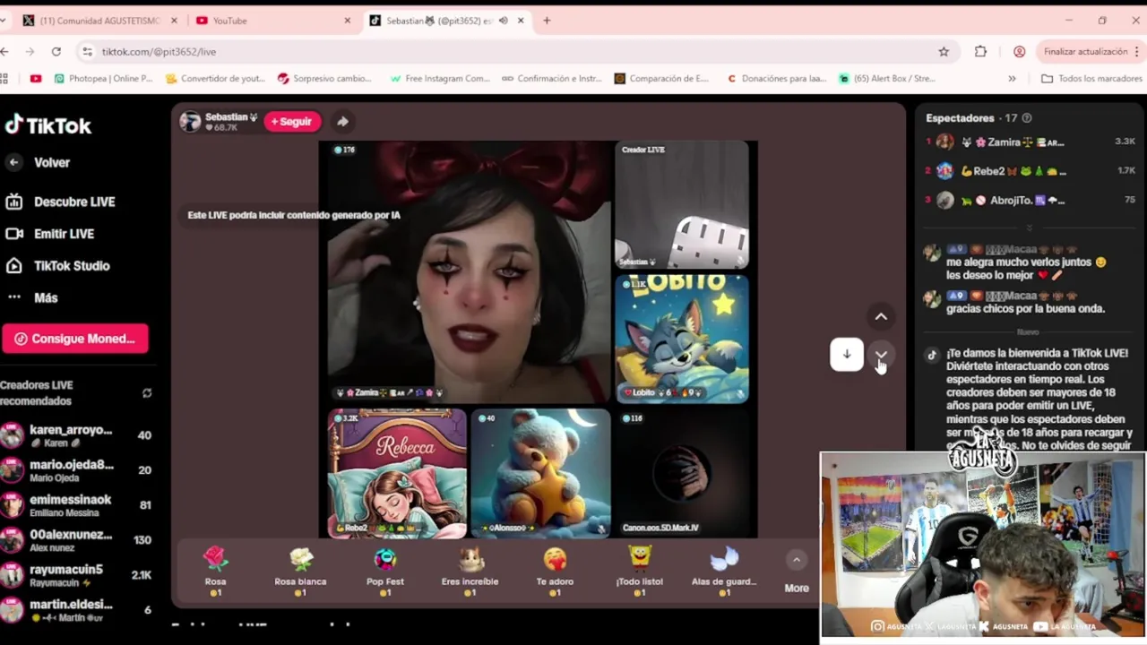
Task: Share the live with arrow icon
Action: tap(342, 122)
